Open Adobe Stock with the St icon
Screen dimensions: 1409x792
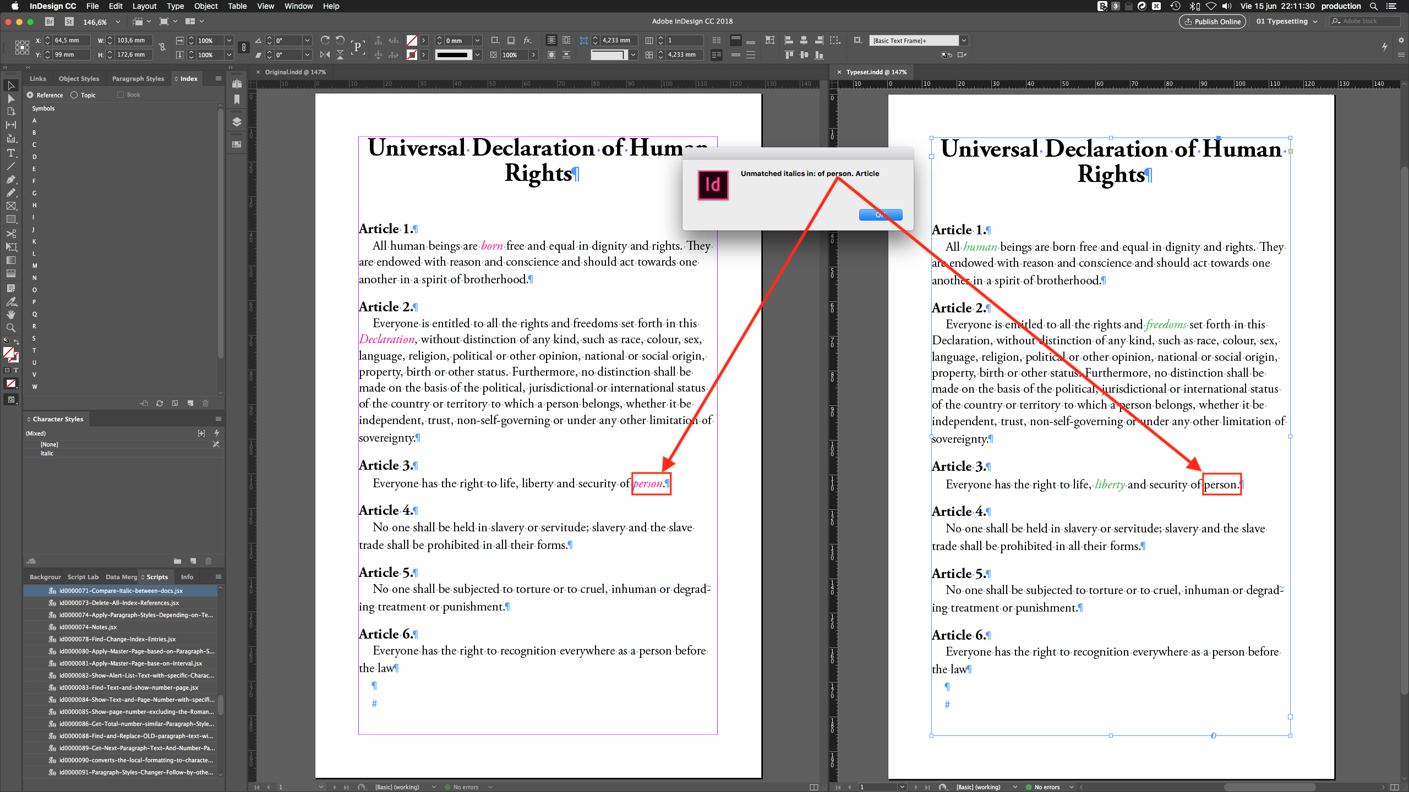click(69, 21)
